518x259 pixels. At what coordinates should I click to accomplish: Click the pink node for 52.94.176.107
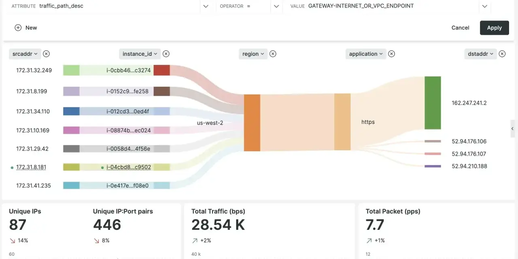(x=433, y=154)
